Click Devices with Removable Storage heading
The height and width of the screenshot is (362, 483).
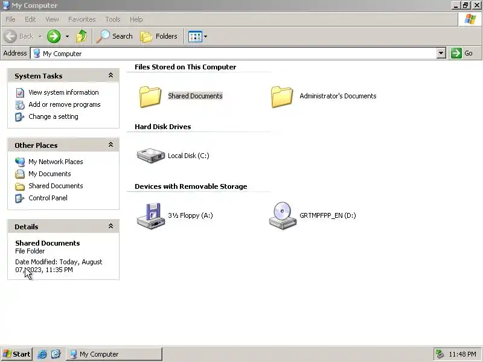pyautogui.click(x=191, y=186)
